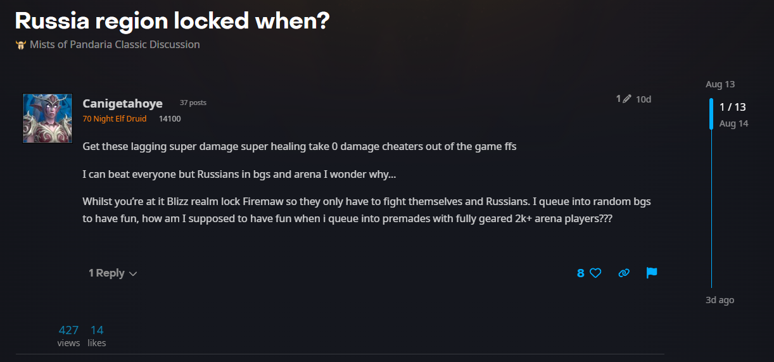The image size is (774, 362).
Task: Click the 14 likes topic stat
Action: point(97,336)
